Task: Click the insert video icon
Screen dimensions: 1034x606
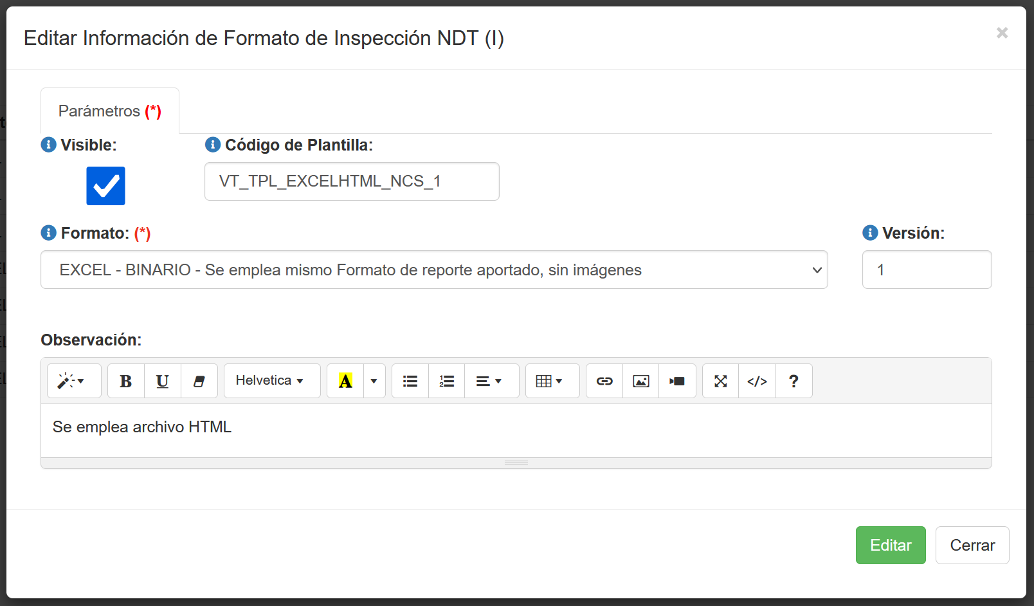Action: click(x=677, y=381)
